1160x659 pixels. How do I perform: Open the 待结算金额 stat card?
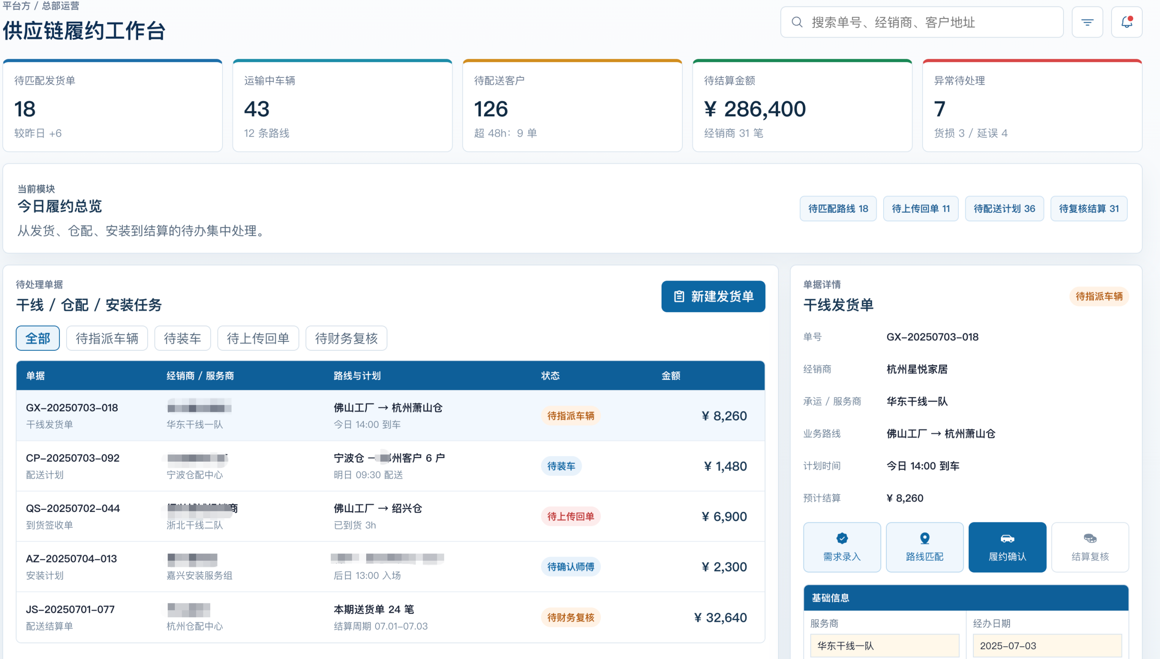click(x=802, y=105)
